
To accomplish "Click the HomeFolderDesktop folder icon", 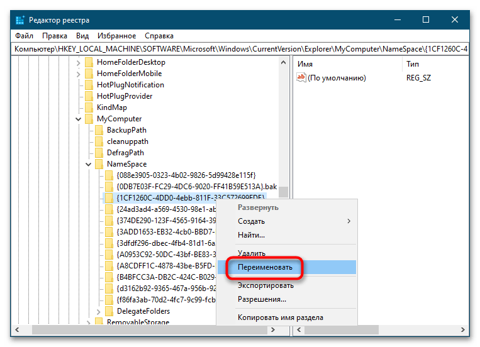I will pyautogui.click(x=89, y=62).
